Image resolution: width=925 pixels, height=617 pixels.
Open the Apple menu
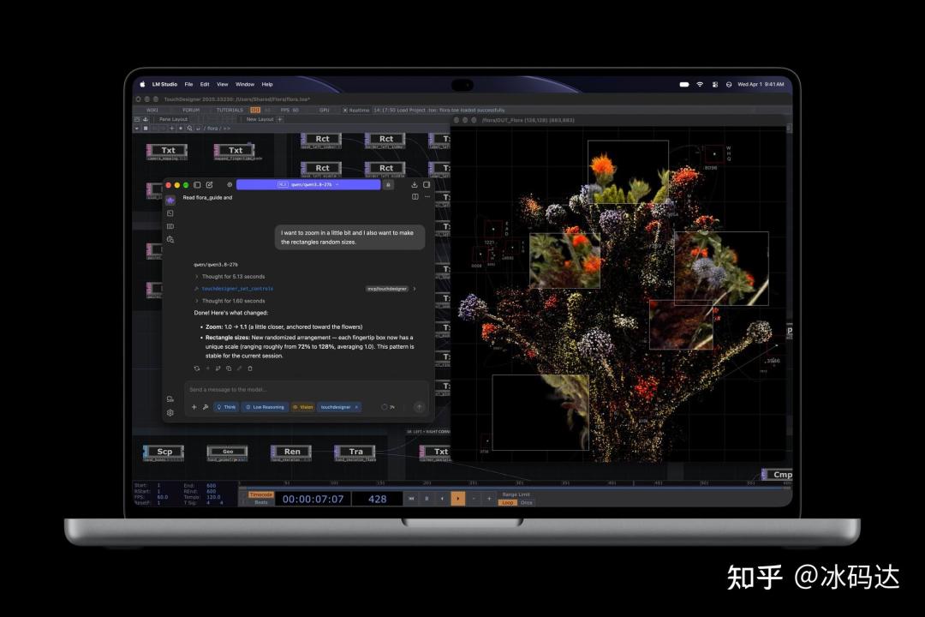(x=142, y=85)
